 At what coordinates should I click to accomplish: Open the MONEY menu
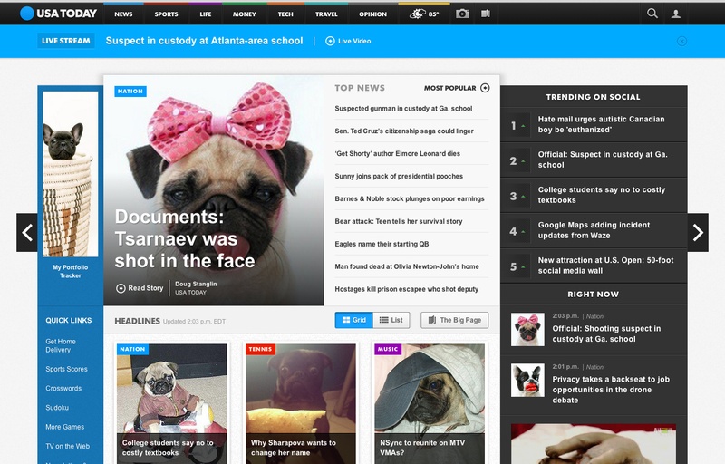[245, 14]
